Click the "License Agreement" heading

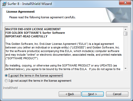coord(20,12)
